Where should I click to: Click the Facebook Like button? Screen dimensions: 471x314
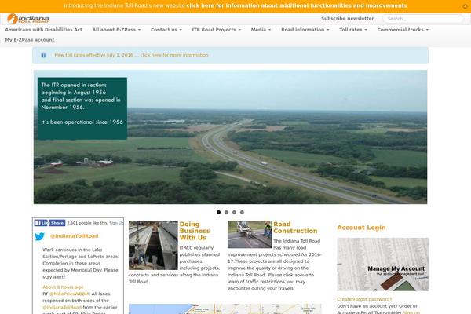coord(41,223)
